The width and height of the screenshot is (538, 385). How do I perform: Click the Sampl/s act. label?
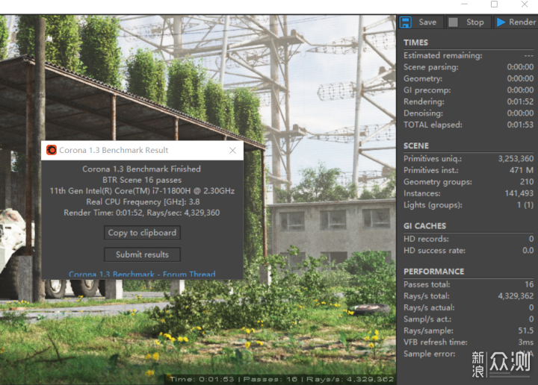click(427, 319)
